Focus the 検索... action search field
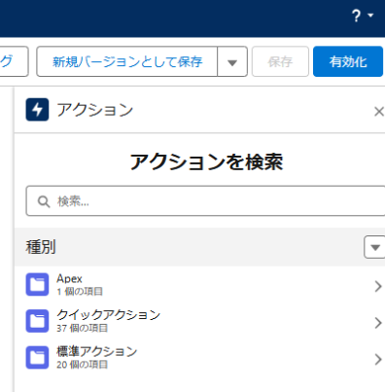 tap(205, 201)
